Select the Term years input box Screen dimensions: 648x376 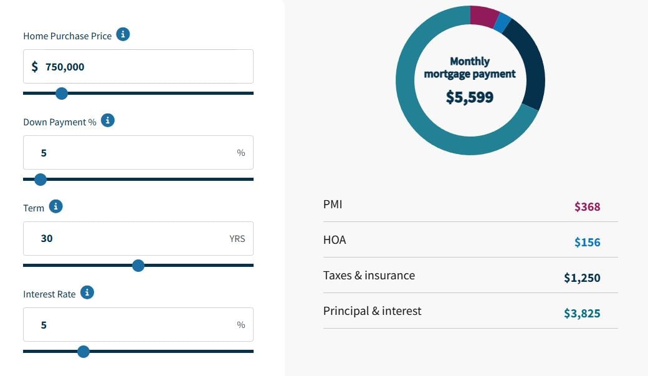(x=138, y=239)
